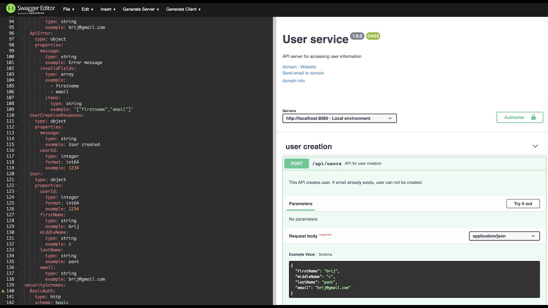The width and height of the screenshot is (548, 308).
Task: Click the 'middleName:' key in editor
Action: [x=54, y=232]
